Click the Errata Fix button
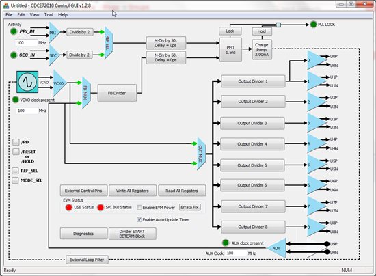The image size is (376, 276). pos(189,207)
